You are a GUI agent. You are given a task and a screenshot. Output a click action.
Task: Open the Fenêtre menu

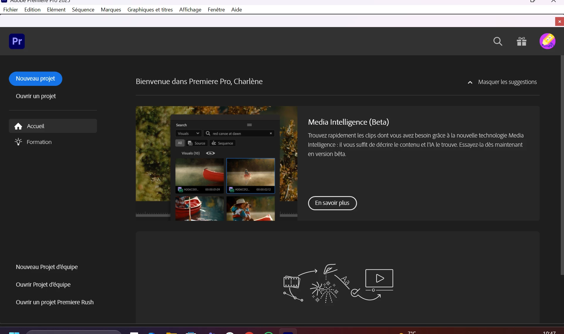(x=216, y=9)
